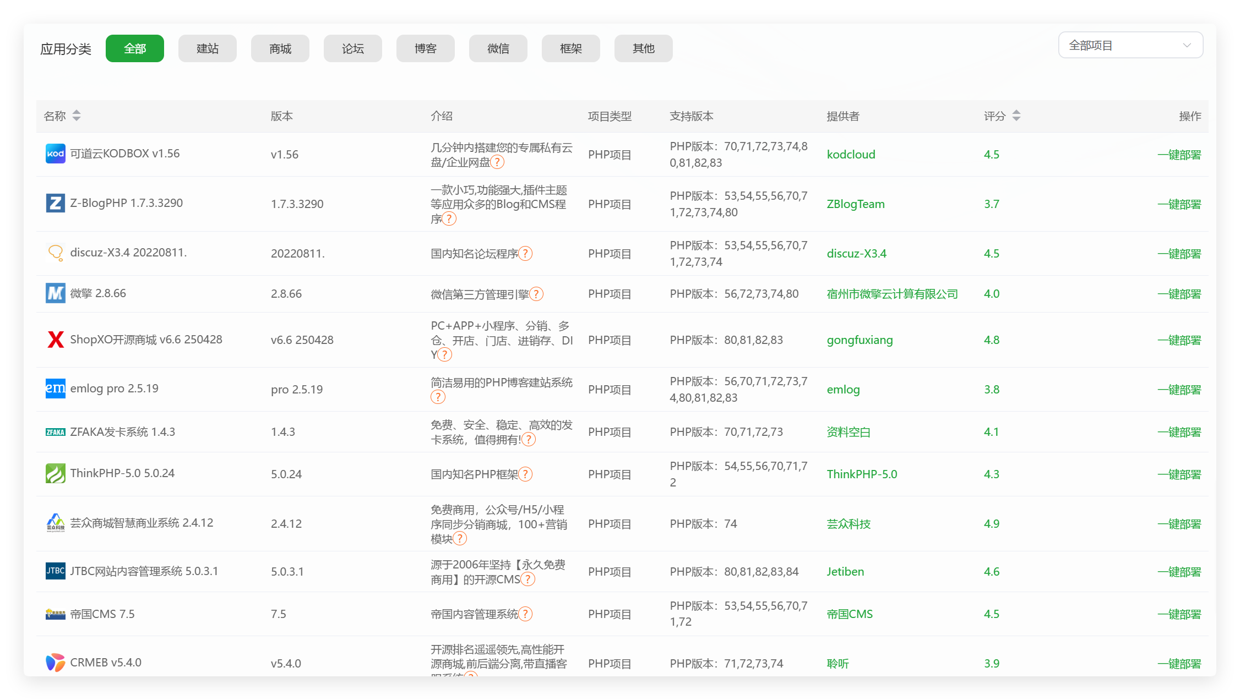
Task: Open help icon after 国内知名论坛程序
Action: pos(526,254)
